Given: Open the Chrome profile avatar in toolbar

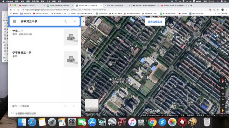Looking at the screenshot, I should click(222, 10).
